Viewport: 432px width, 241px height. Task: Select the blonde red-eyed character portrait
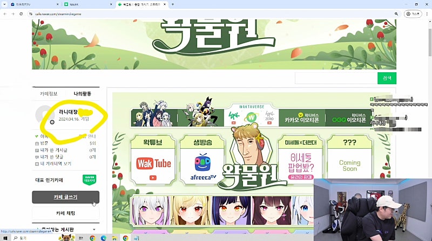[x=191, y=210]
